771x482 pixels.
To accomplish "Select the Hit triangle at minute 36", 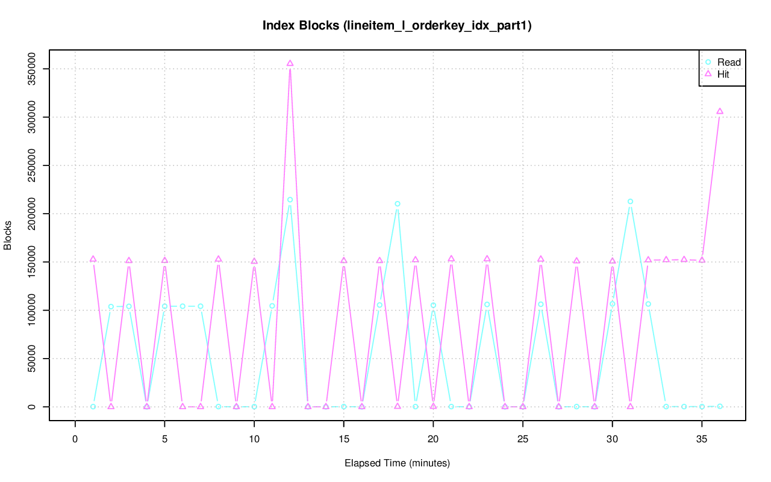I will click(720, 111).
